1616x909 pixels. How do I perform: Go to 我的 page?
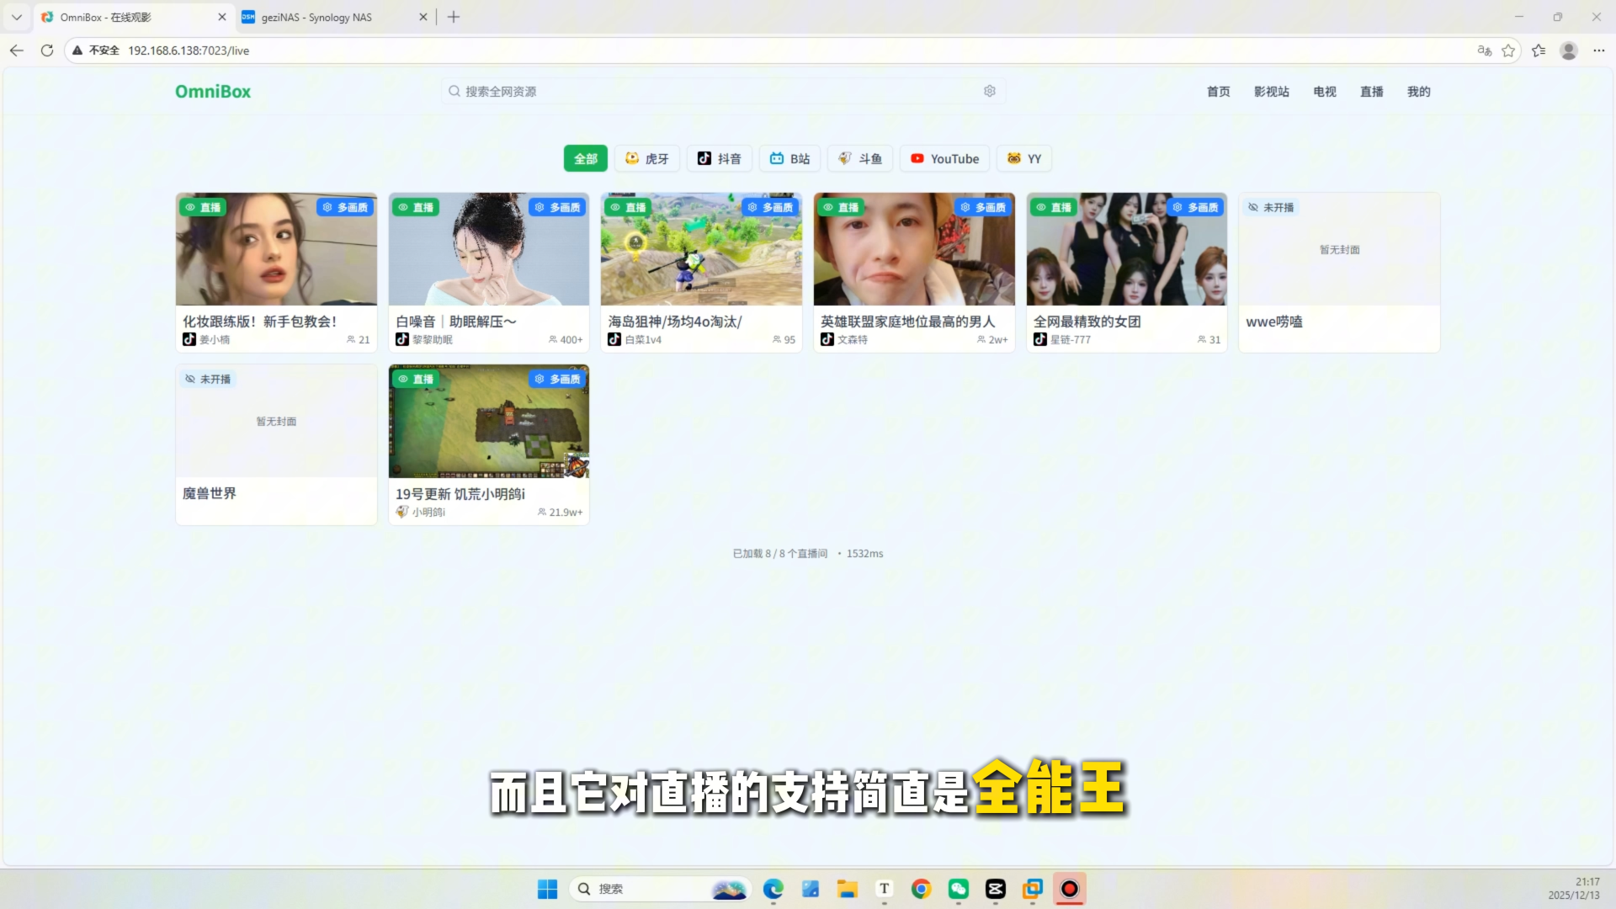coord(1418,92)
